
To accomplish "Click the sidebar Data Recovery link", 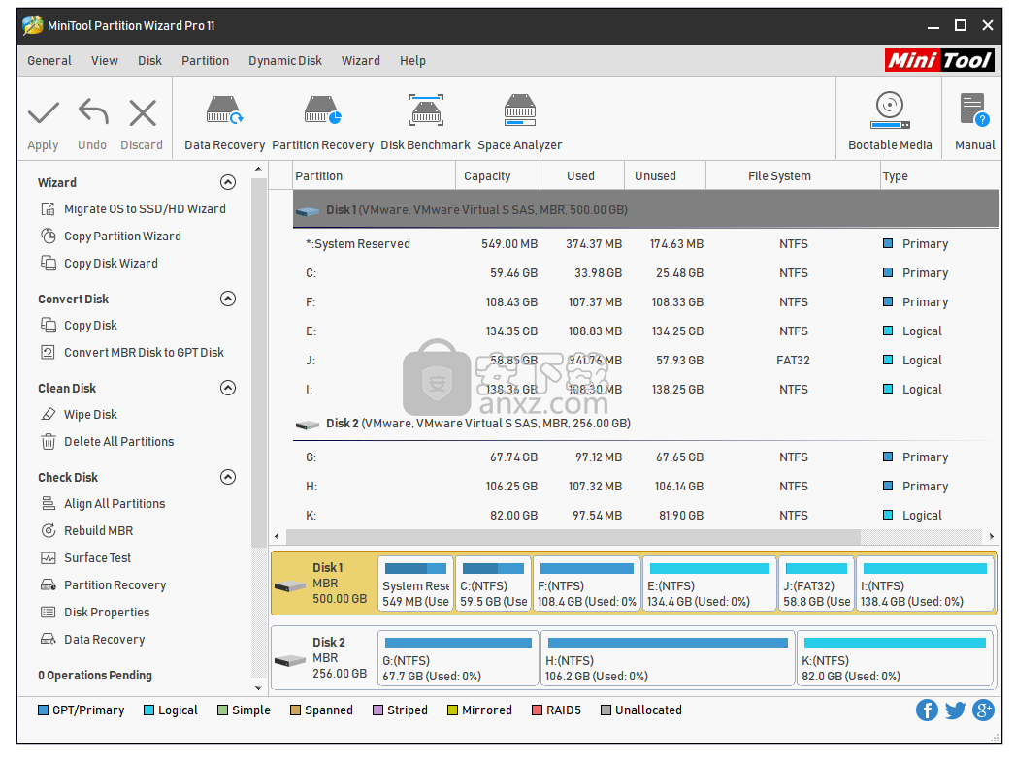I will tap(104, 640).
